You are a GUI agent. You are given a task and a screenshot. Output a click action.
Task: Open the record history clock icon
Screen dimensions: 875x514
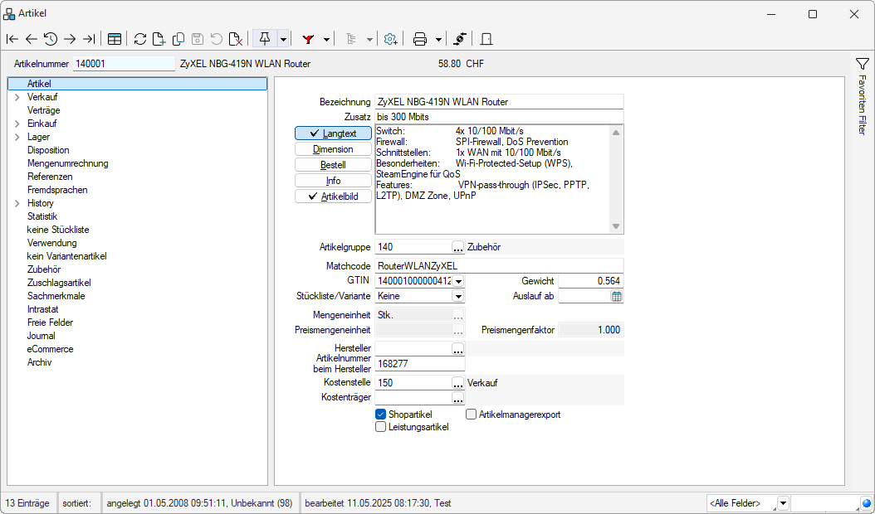[50, 39]
